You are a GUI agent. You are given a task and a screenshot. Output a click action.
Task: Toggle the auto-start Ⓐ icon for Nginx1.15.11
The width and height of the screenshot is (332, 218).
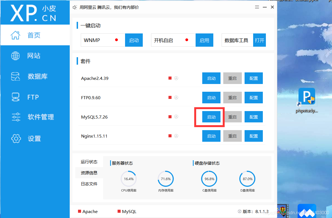176,136
